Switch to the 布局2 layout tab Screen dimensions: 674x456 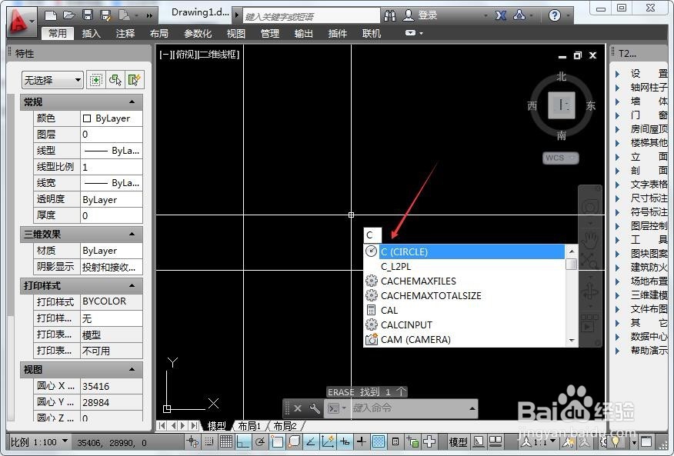[x=285, y=426]
